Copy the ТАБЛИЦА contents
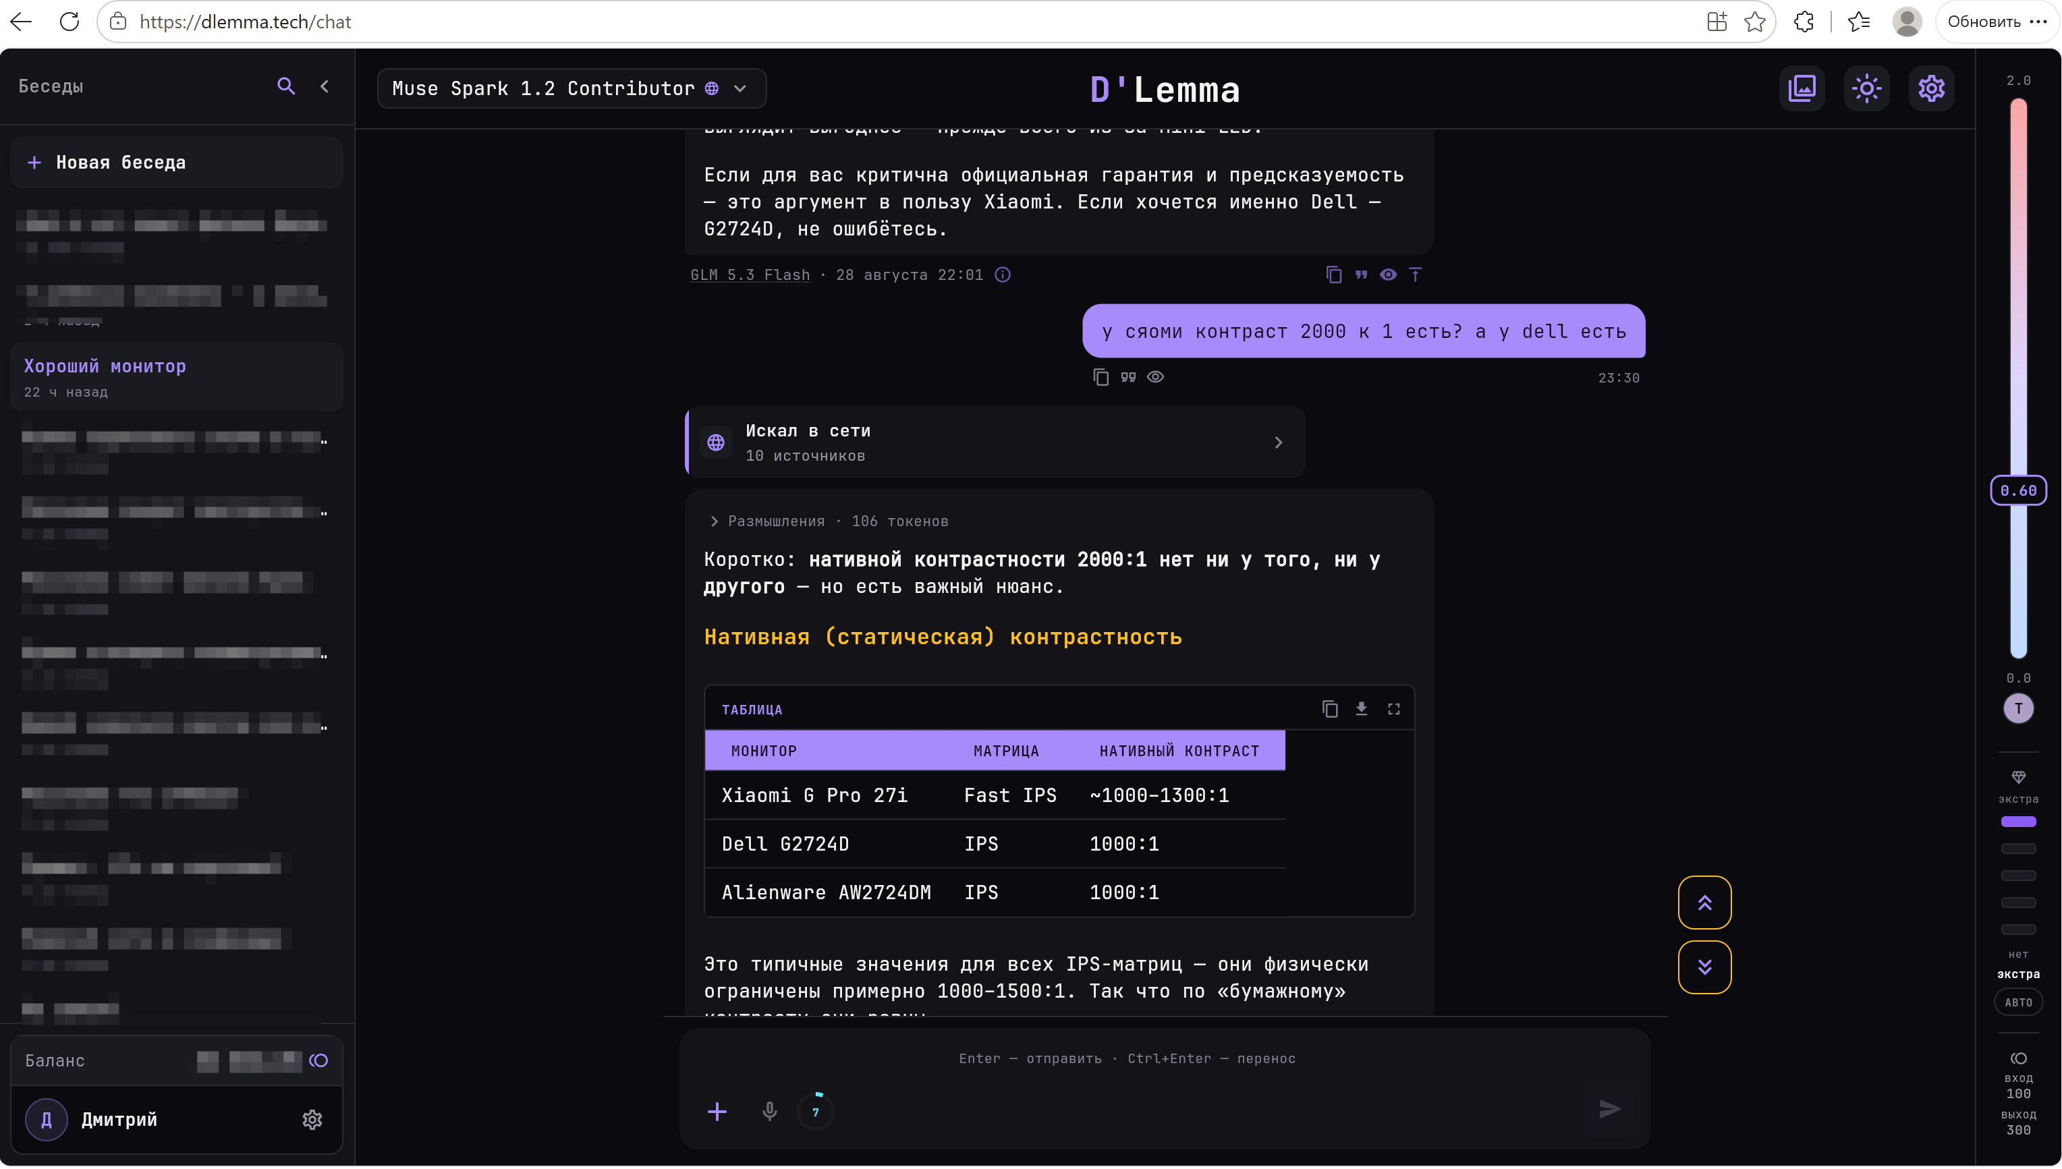Screen dimensions: 2062x1169 [x=1330, y=709]
